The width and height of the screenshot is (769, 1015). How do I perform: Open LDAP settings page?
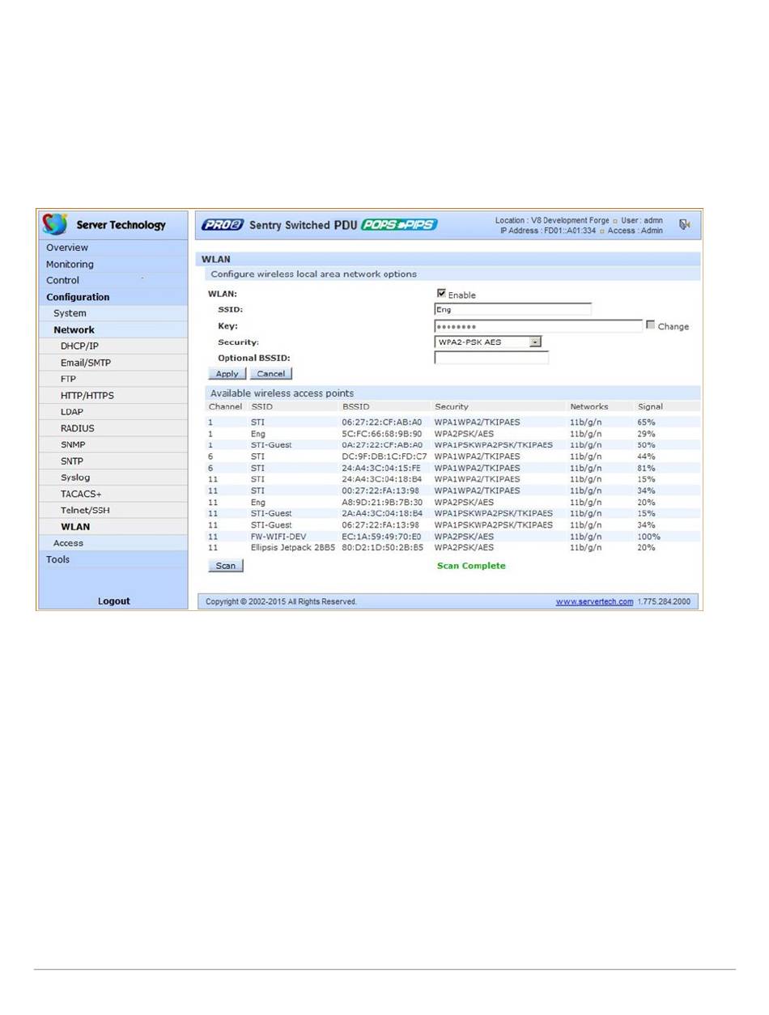point(113,412)
